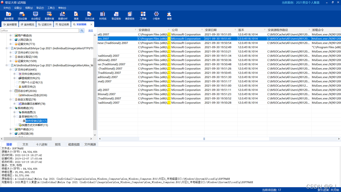Click the 搜索 toolbar icon

(x=76, y=16)
